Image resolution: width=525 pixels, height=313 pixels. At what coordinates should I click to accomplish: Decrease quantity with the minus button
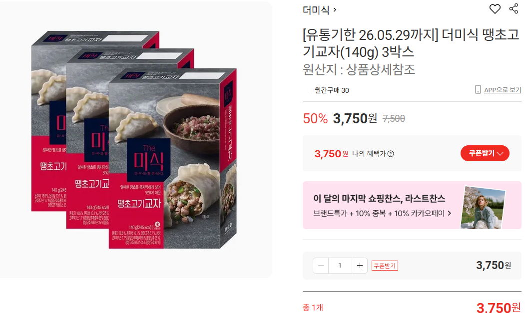point(321,266)
